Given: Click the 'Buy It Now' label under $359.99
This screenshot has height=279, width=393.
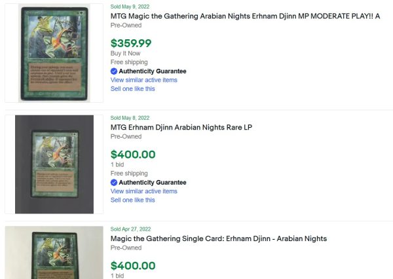Looking at the screenshot, I should 125,54.
